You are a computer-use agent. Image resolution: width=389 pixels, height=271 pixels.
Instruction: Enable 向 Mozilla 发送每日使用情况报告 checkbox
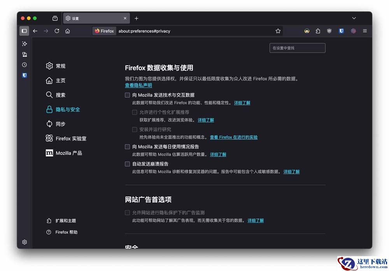click(127, 146)
